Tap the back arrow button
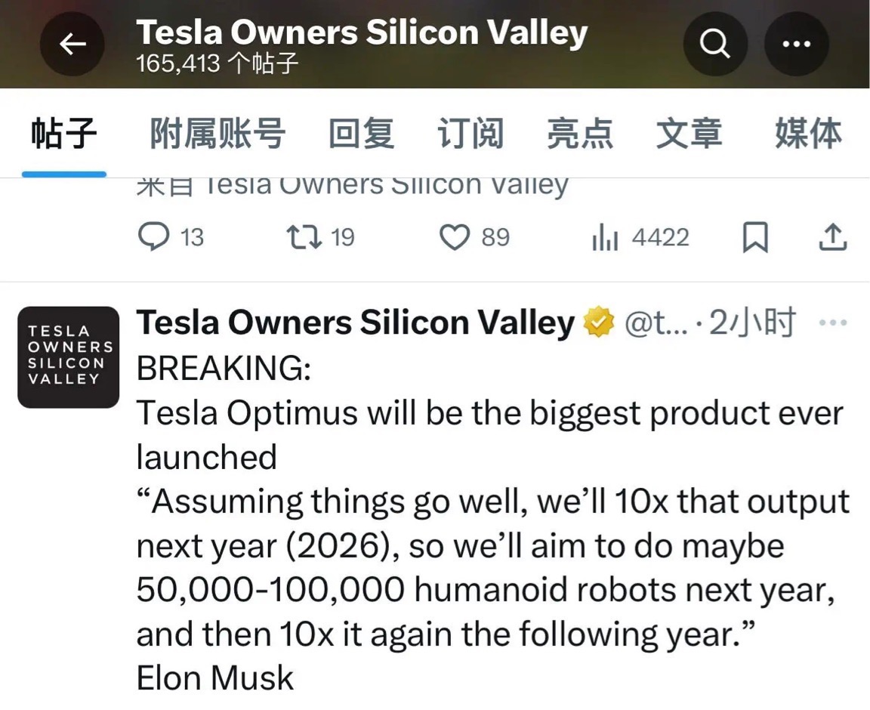The width and height of the screenshot is (870, 710). click(x=72, y=44)
